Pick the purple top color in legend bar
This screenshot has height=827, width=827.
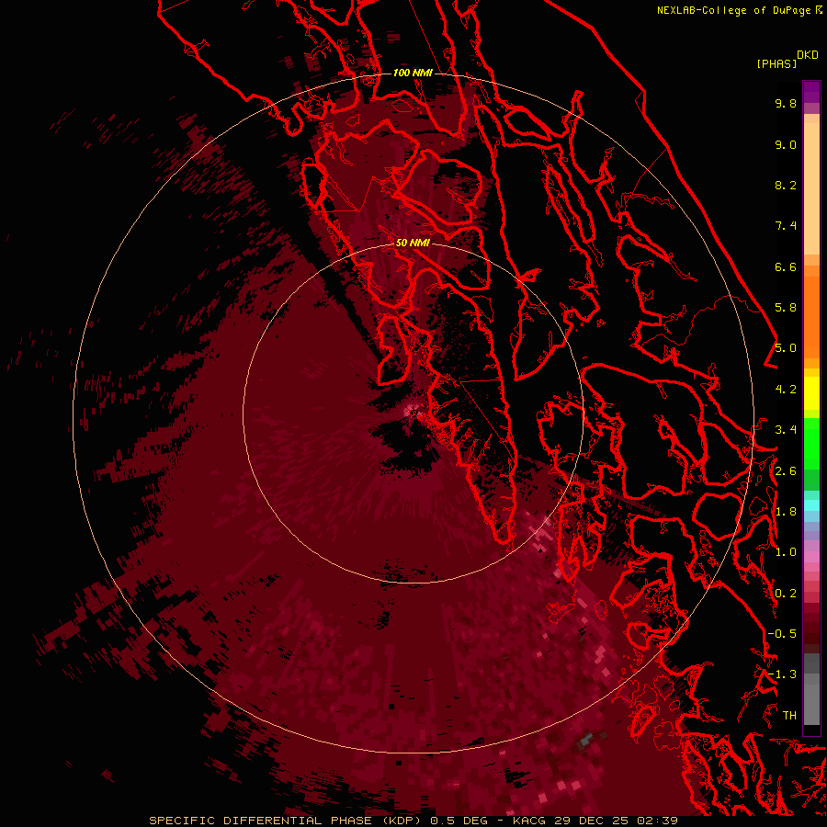click(811, 92)
